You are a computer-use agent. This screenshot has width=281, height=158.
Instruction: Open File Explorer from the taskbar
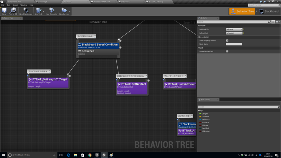coord(76,155)
